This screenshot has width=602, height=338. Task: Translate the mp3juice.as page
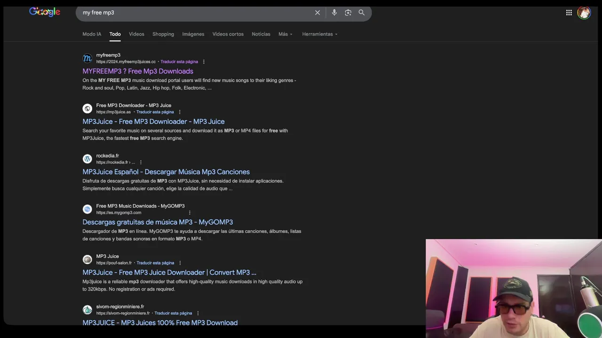pos(155,112)
